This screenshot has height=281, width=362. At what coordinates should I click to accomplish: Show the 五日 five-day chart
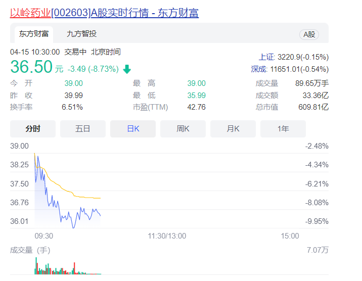[83, 129]
